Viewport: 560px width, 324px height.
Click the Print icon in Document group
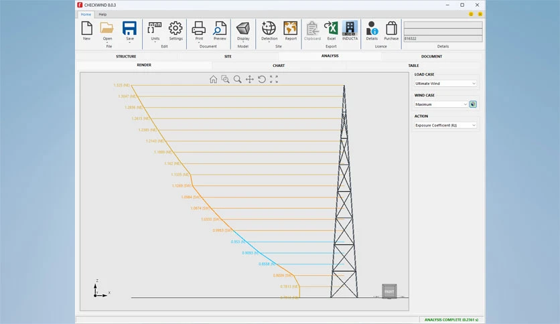coord(199,30)
